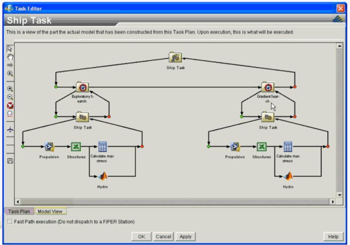
Task: Click the red end dot after Gradient Search
Action: pyautogui.click(x=295, y=87)
